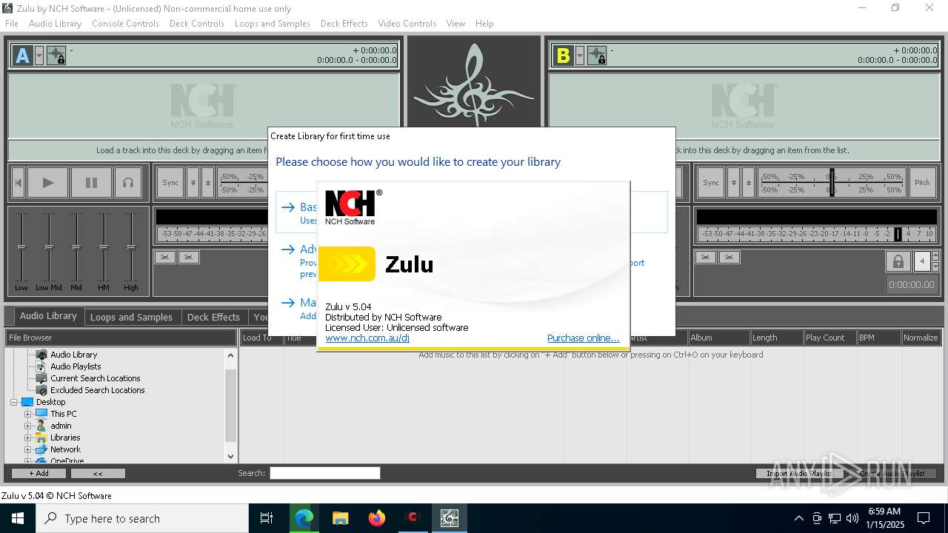Screen dimensions: 948x533
Task: Click Deck B waveform lock icon
Action: tap(597, 56)
